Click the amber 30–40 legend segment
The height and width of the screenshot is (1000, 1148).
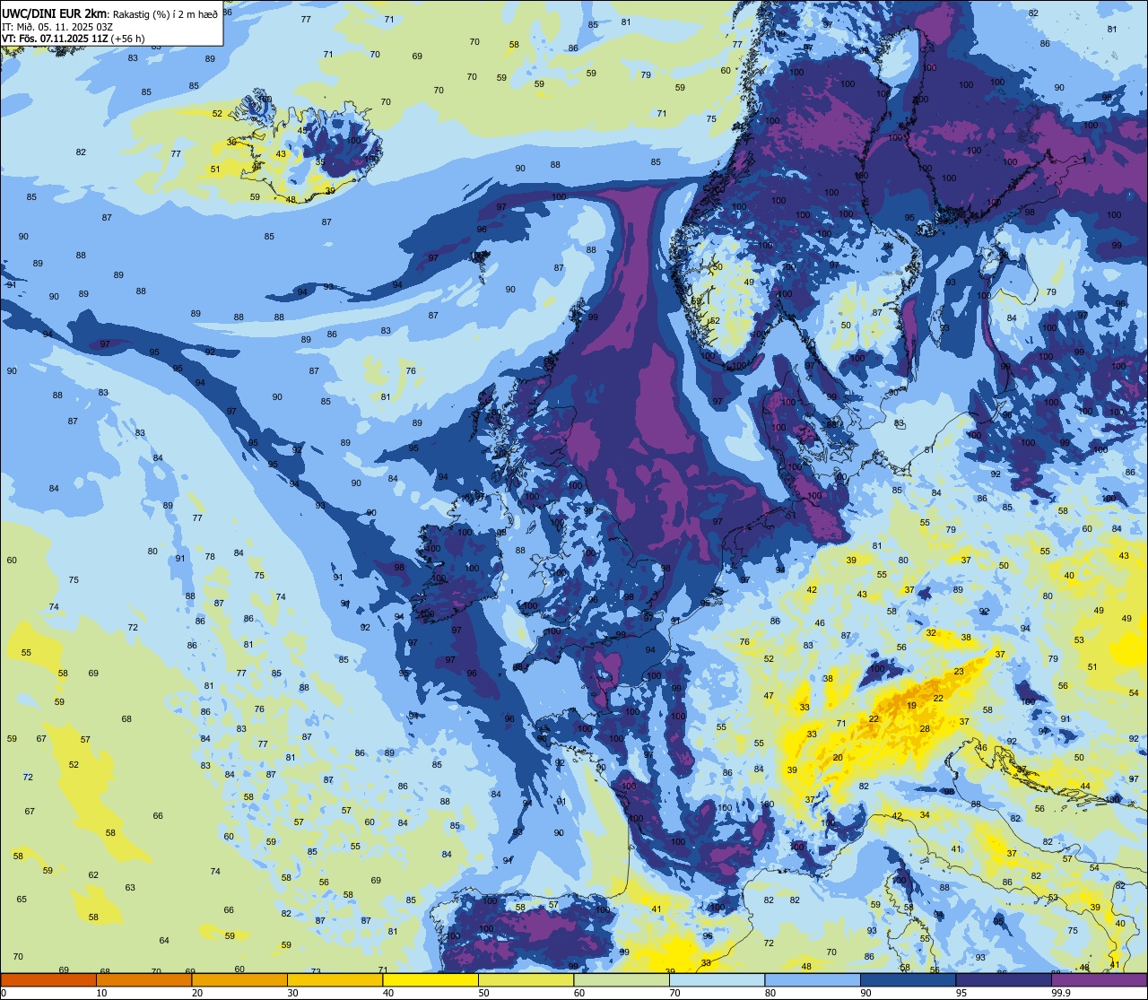335,980
